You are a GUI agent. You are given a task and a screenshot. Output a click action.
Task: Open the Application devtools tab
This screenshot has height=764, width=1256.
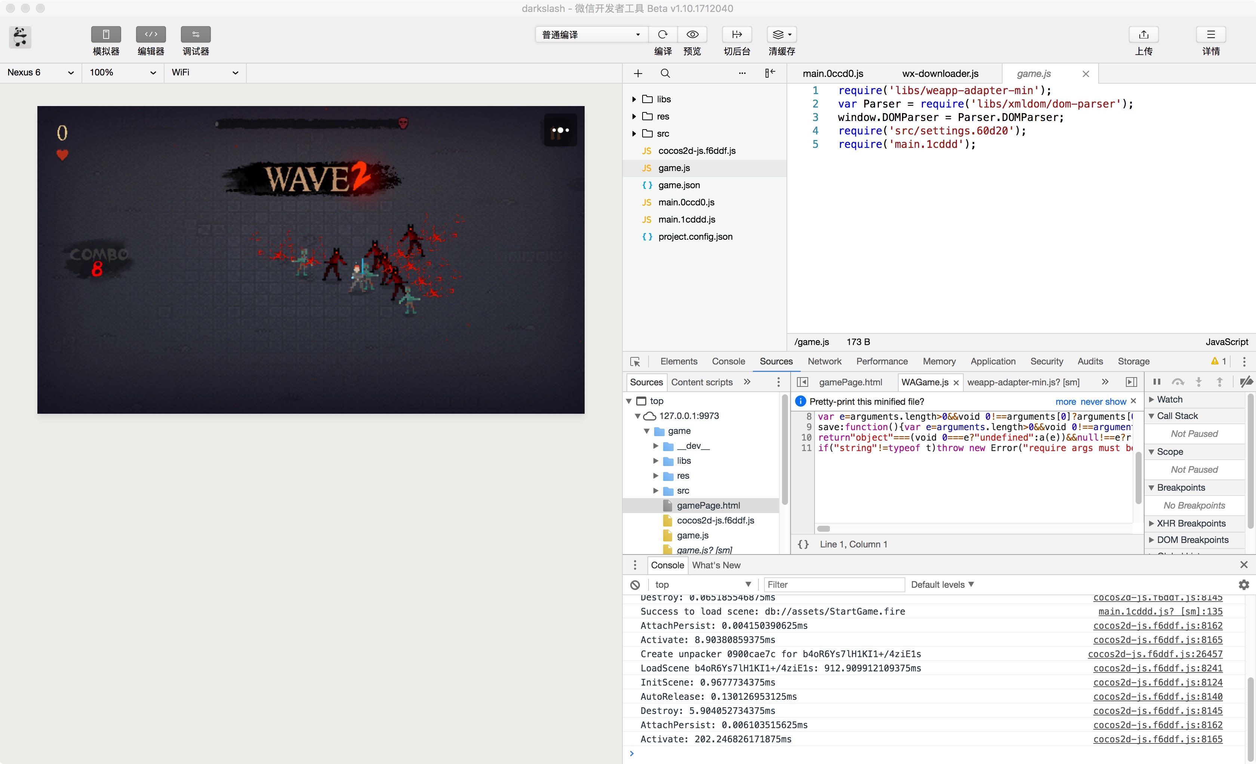tap(993, 361)
